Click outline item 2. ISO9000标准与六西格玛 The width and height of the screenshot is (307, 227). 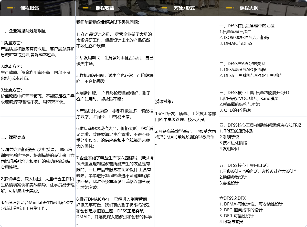point(244,37)
